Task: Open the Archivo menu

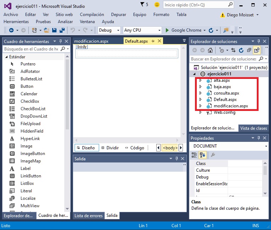Action: coord(11,15)
